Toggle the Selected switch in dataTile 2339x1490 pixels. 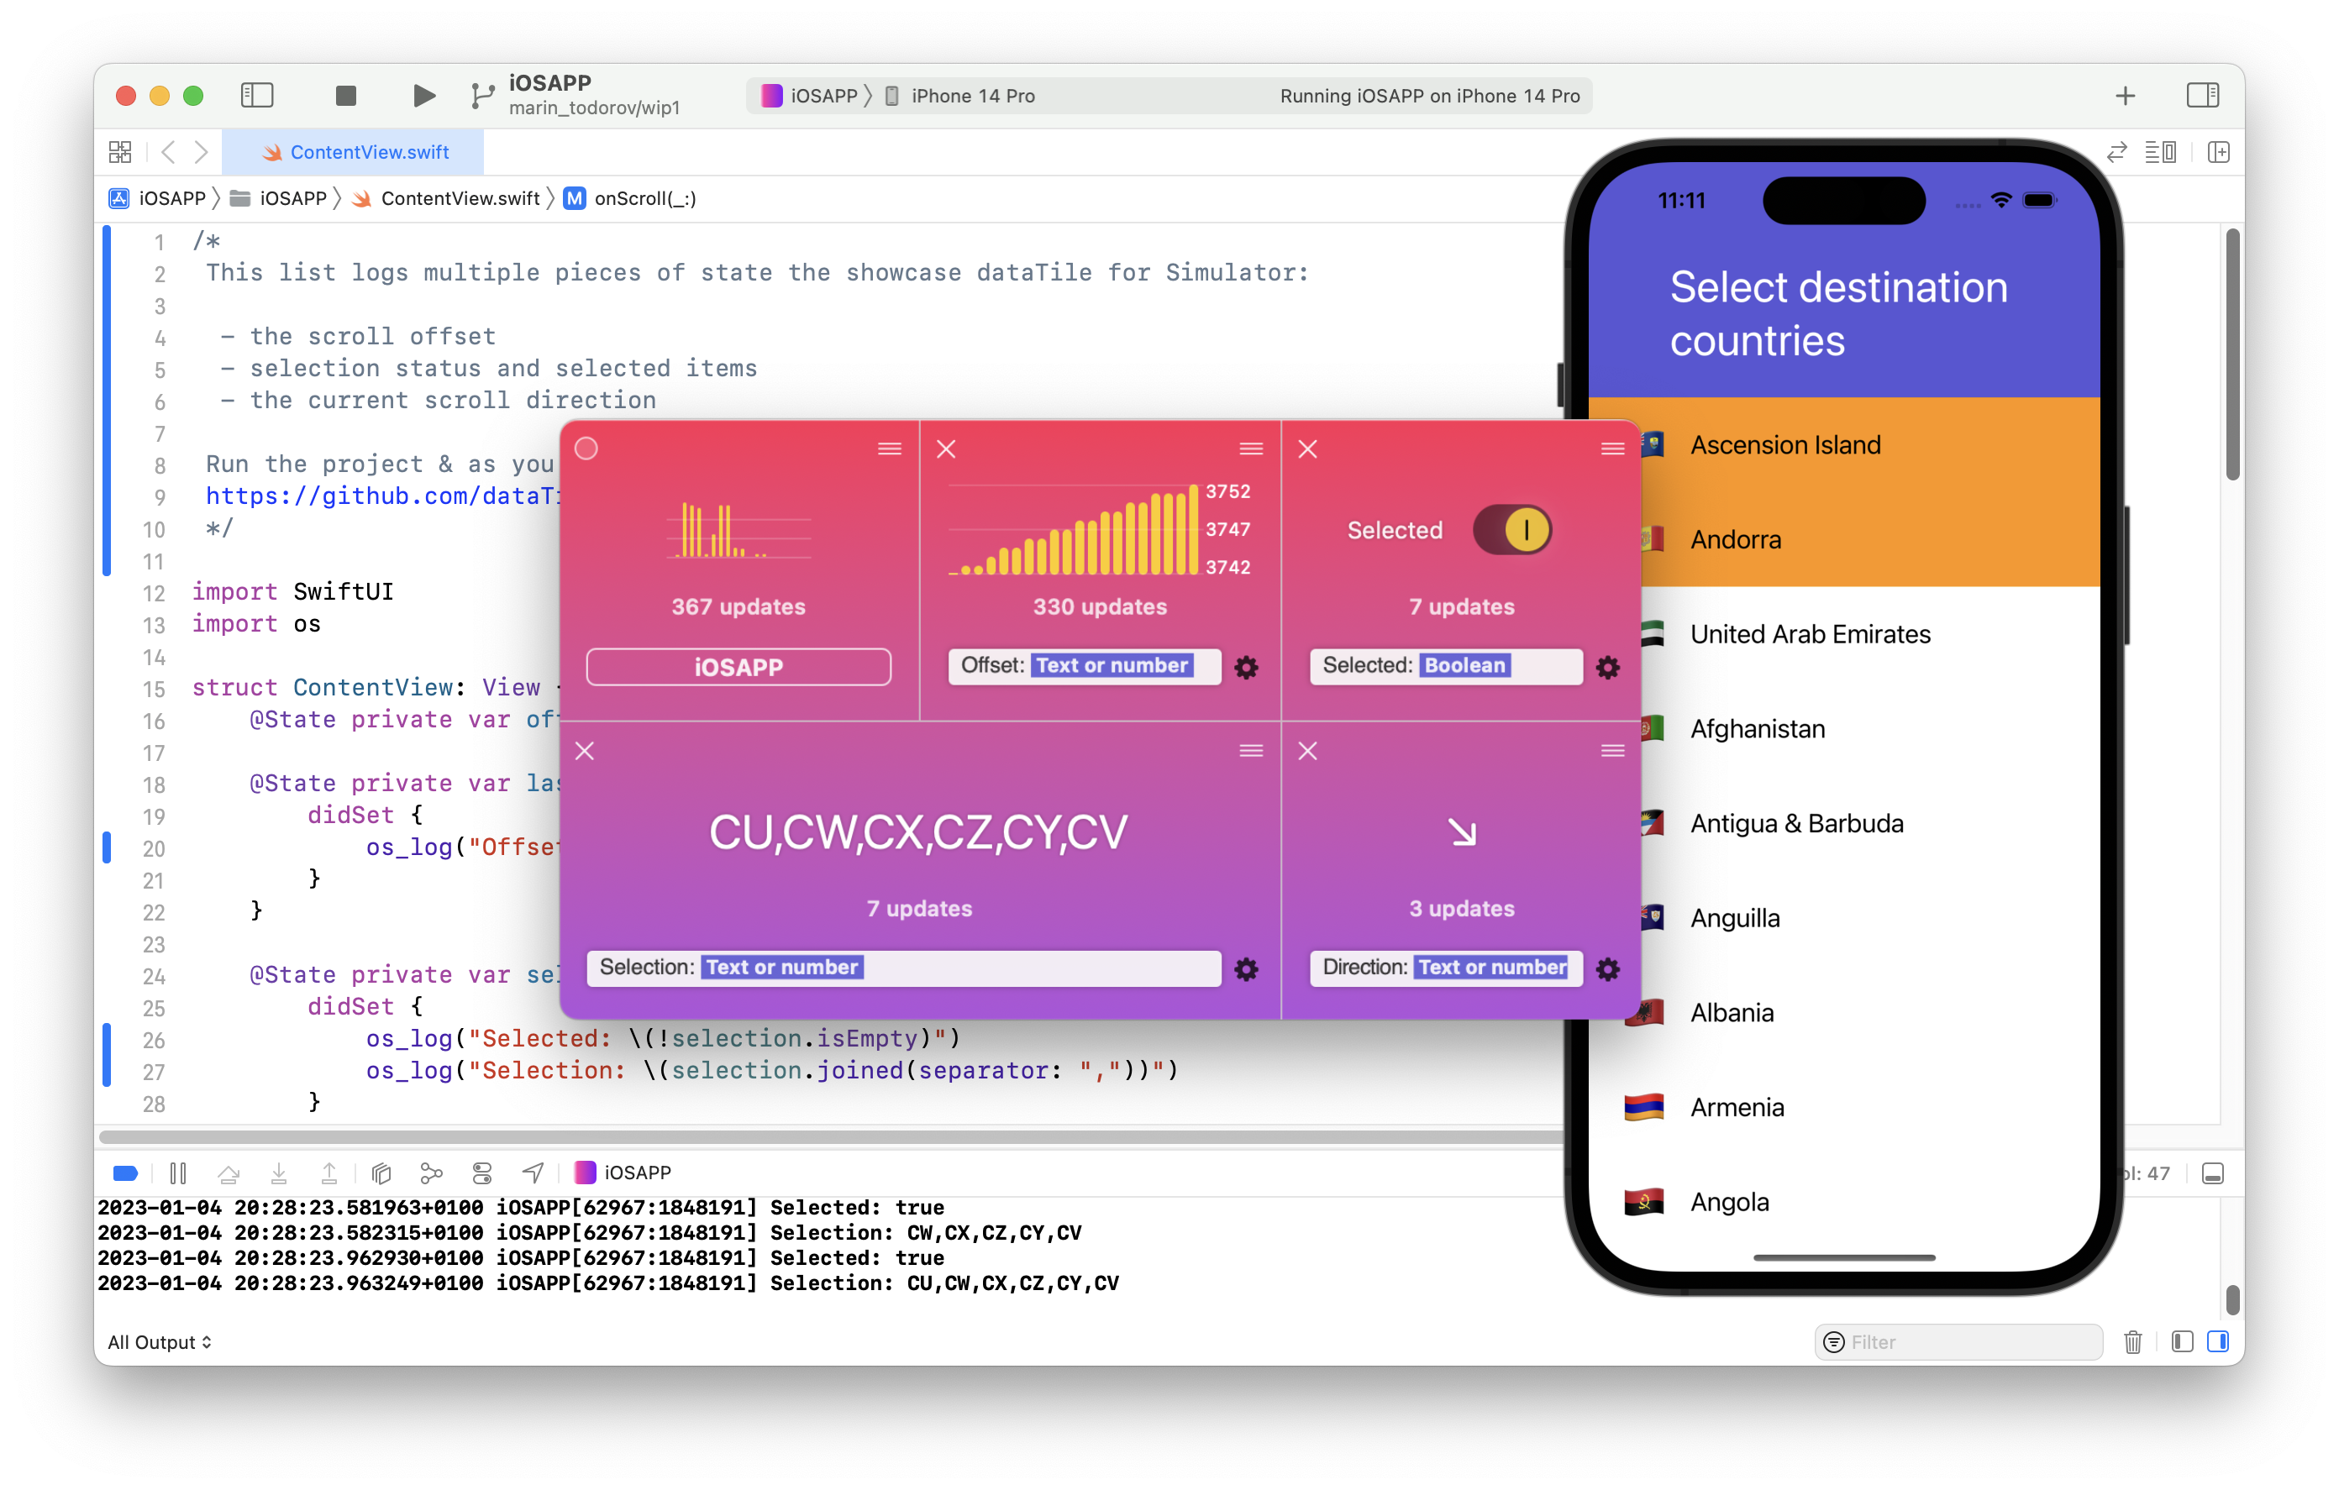pyautogui.click(x=1511, y=530)
